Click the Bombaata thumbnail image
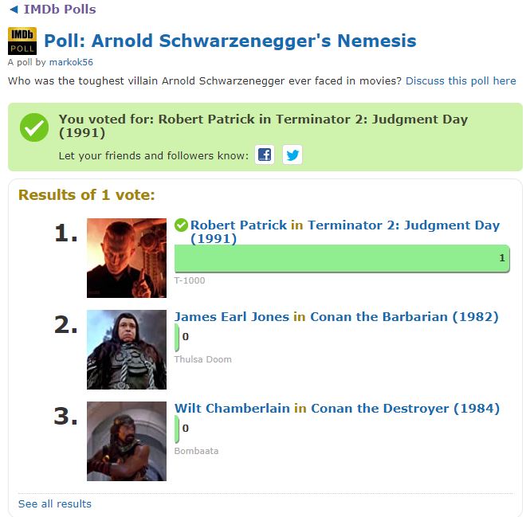The height and width of the screenshot is (517, 530). [x=127, y=441]
